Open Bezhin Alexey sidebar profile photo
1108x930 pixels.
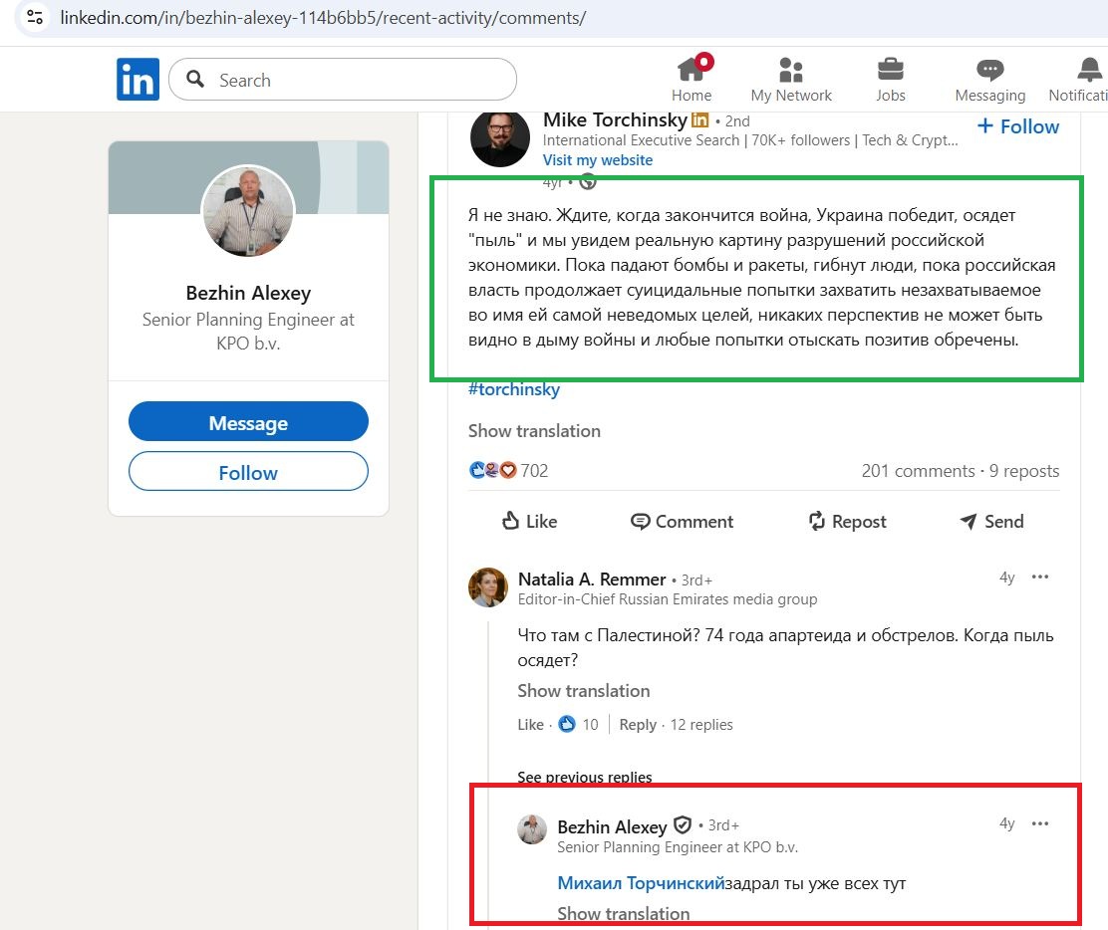[248, 211]
